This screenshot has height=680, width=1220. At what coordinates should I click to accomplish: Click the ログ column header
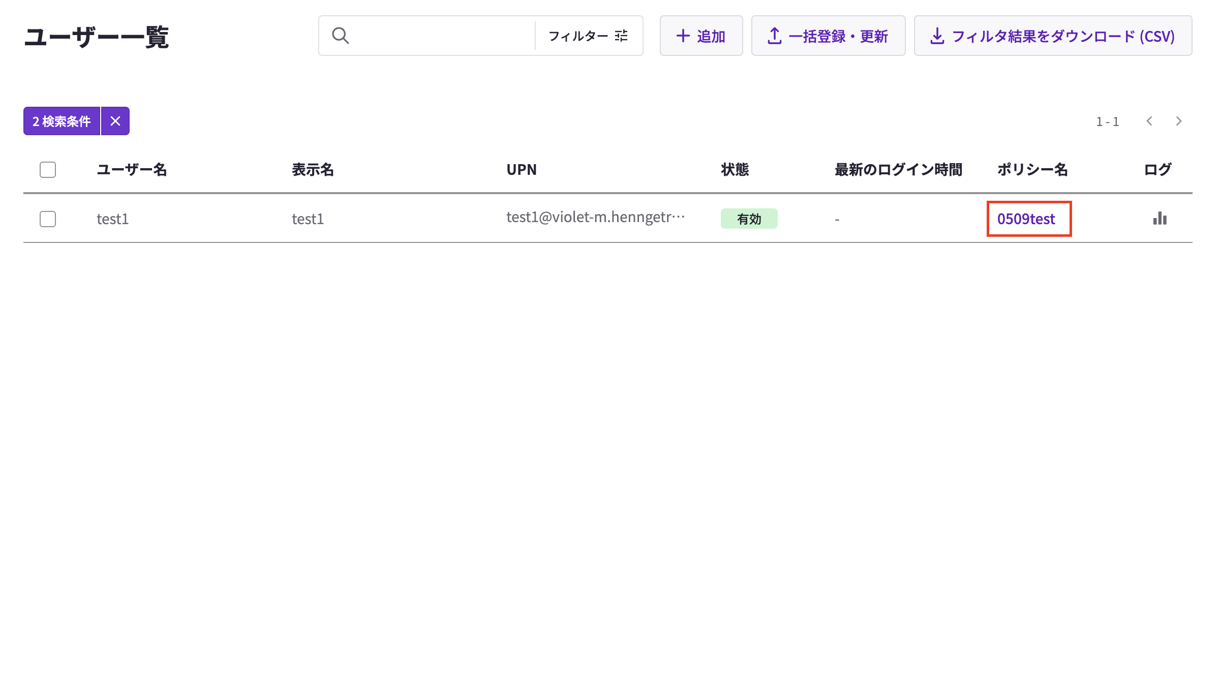point(1157,170)
